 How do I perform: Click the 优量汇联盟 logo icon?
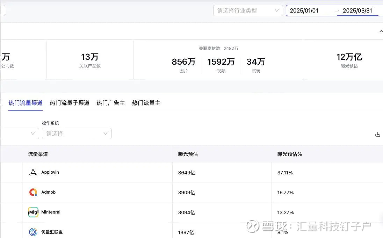pyautogui.click(x=33, y=232)
